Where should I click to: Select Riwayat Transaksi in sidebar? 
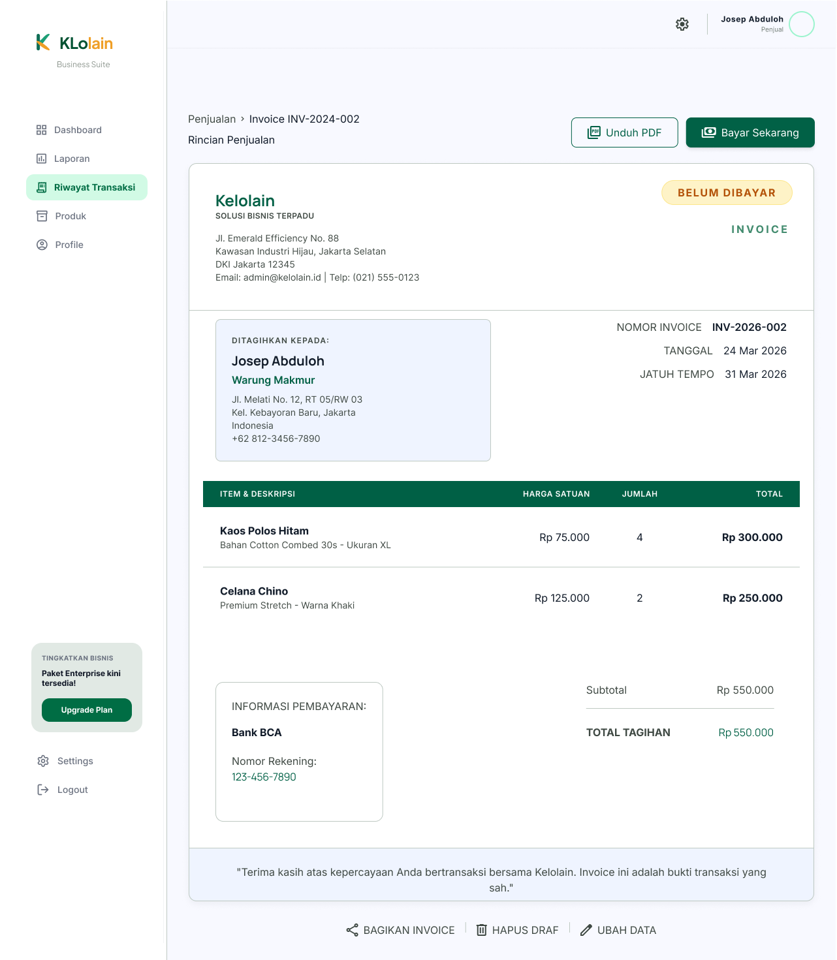click(87, 187)
